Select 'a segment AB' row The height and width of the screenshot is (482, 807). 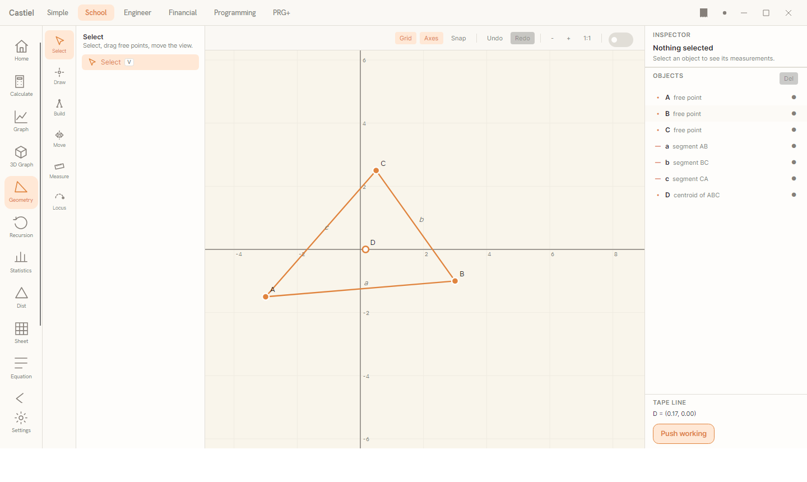point(726,146)
